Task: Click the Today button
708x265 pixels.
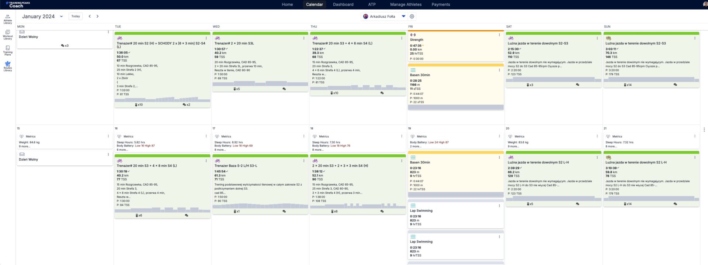Action: [76, 16]
